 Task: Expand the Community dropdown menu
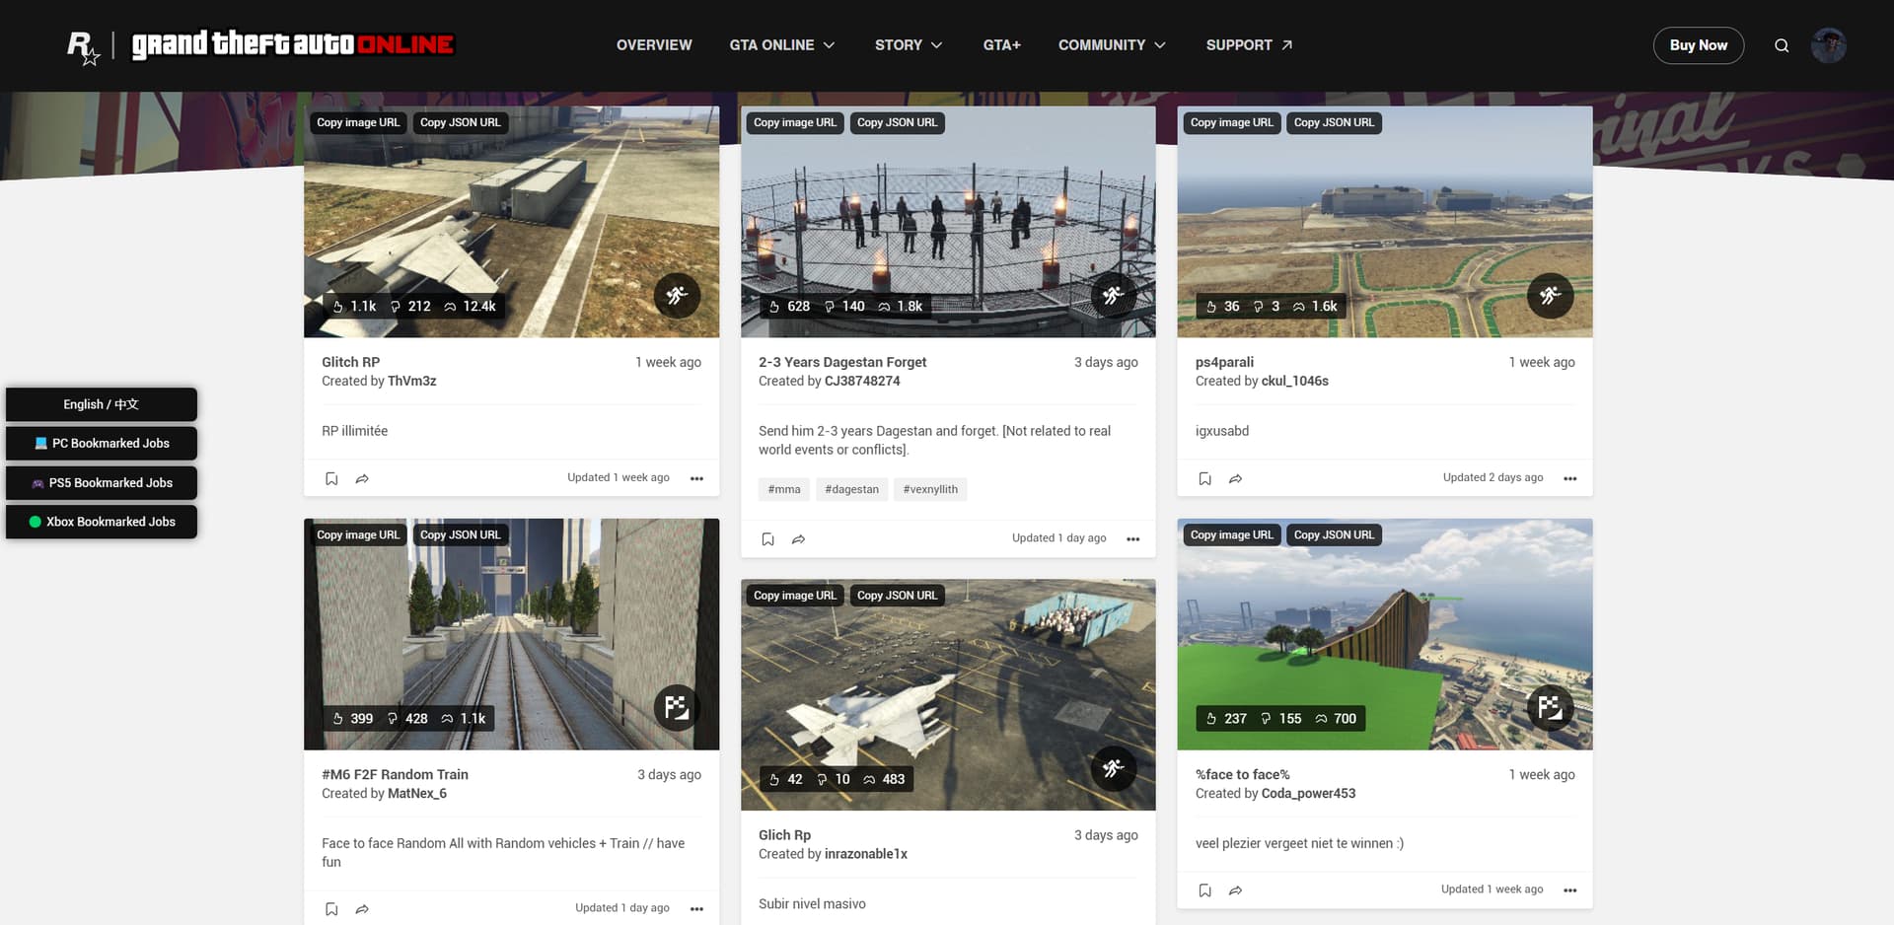pos(1112,45)
